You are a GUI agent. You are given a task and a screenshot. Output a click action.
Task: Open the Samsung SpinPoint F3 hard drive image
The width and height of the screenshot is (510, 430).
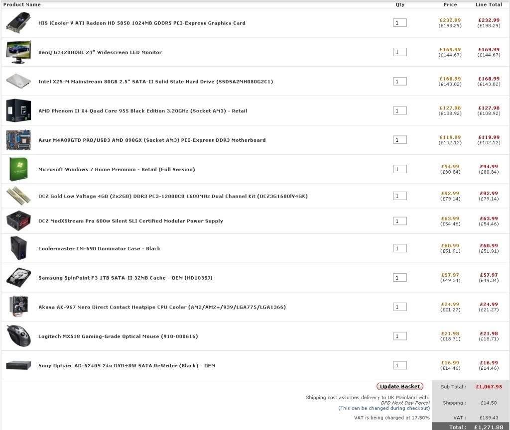pos(18,278)
